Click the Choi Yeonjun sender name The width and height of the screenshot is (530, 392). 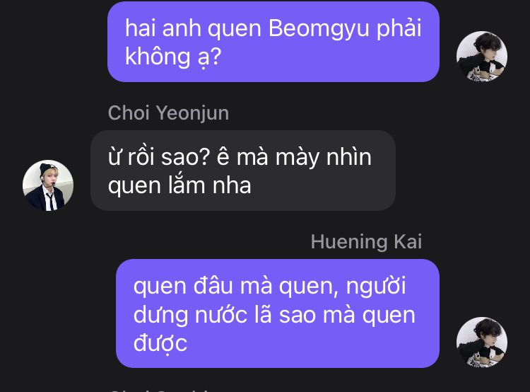click(x=168, y=113)
